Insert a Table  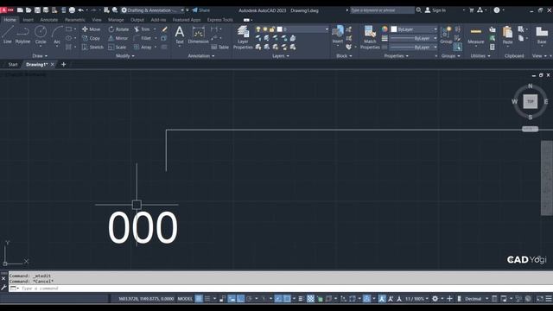[x=219, y=47]
